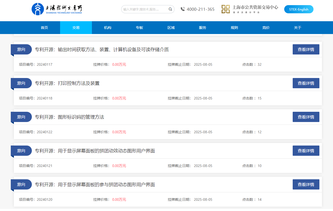
Task: Click 0.00万元 price of project 20240117
Action: 119,64
